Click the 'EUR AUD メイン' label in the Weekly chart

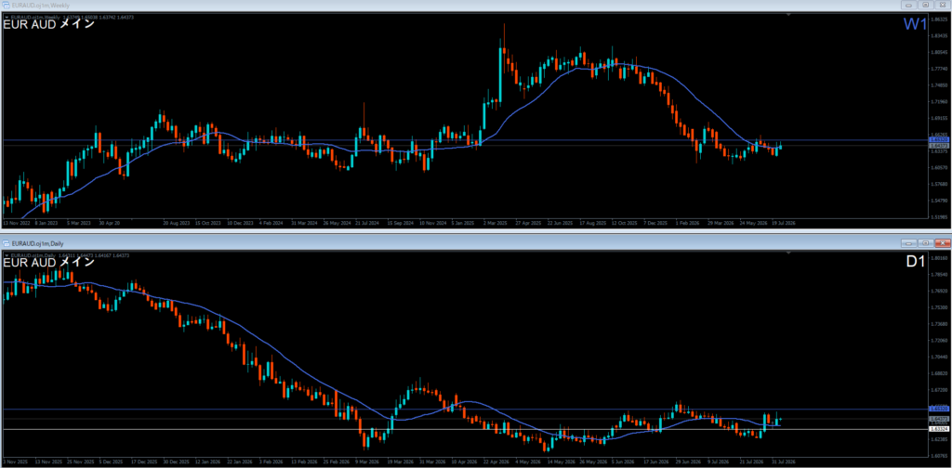click(49, 25)
